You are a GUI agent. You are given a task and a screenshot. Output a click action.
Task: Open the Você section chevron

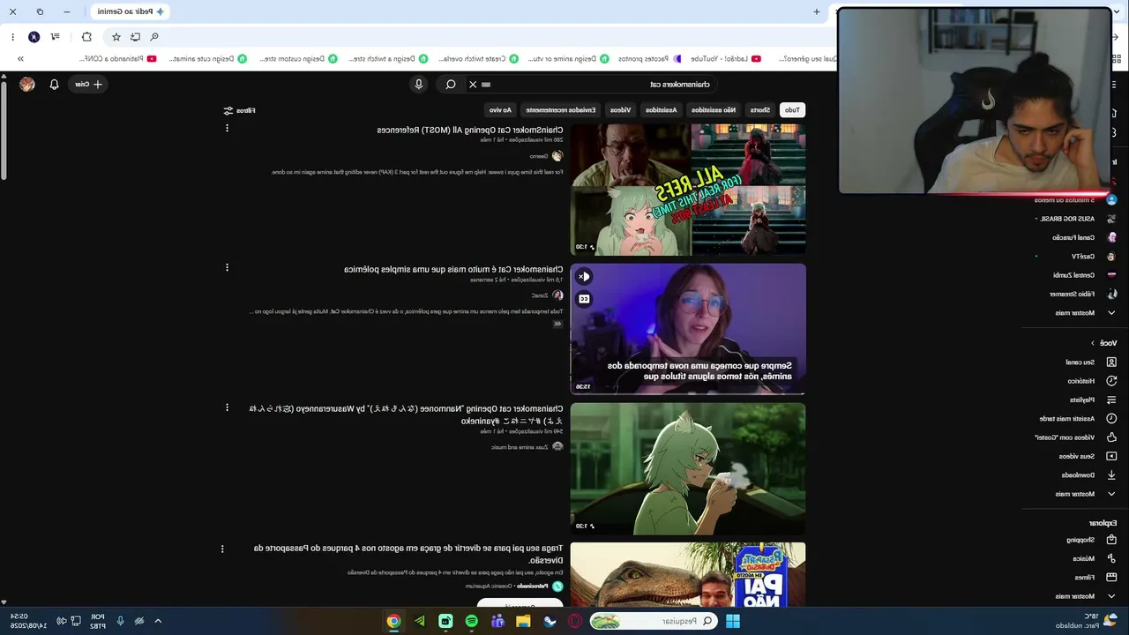click(1093, 343)
